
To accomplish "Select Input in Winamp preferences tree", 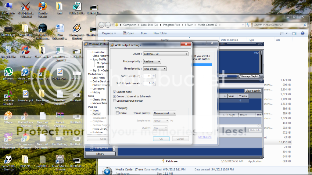I will pos(95,110).
